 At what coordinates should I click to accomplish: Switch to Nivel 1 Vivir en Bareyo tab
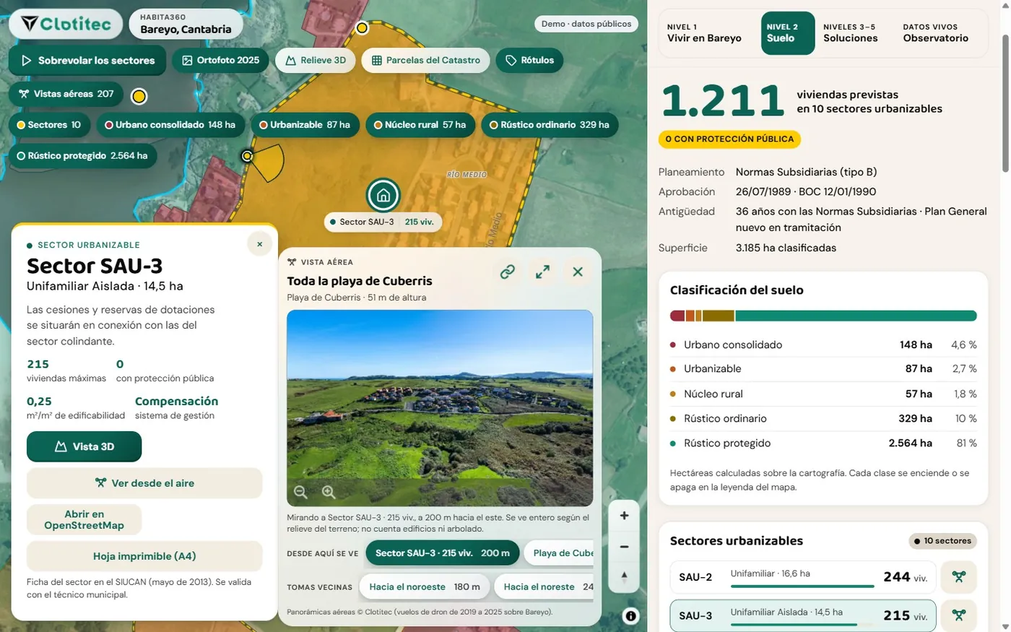[x=705, y=33]
